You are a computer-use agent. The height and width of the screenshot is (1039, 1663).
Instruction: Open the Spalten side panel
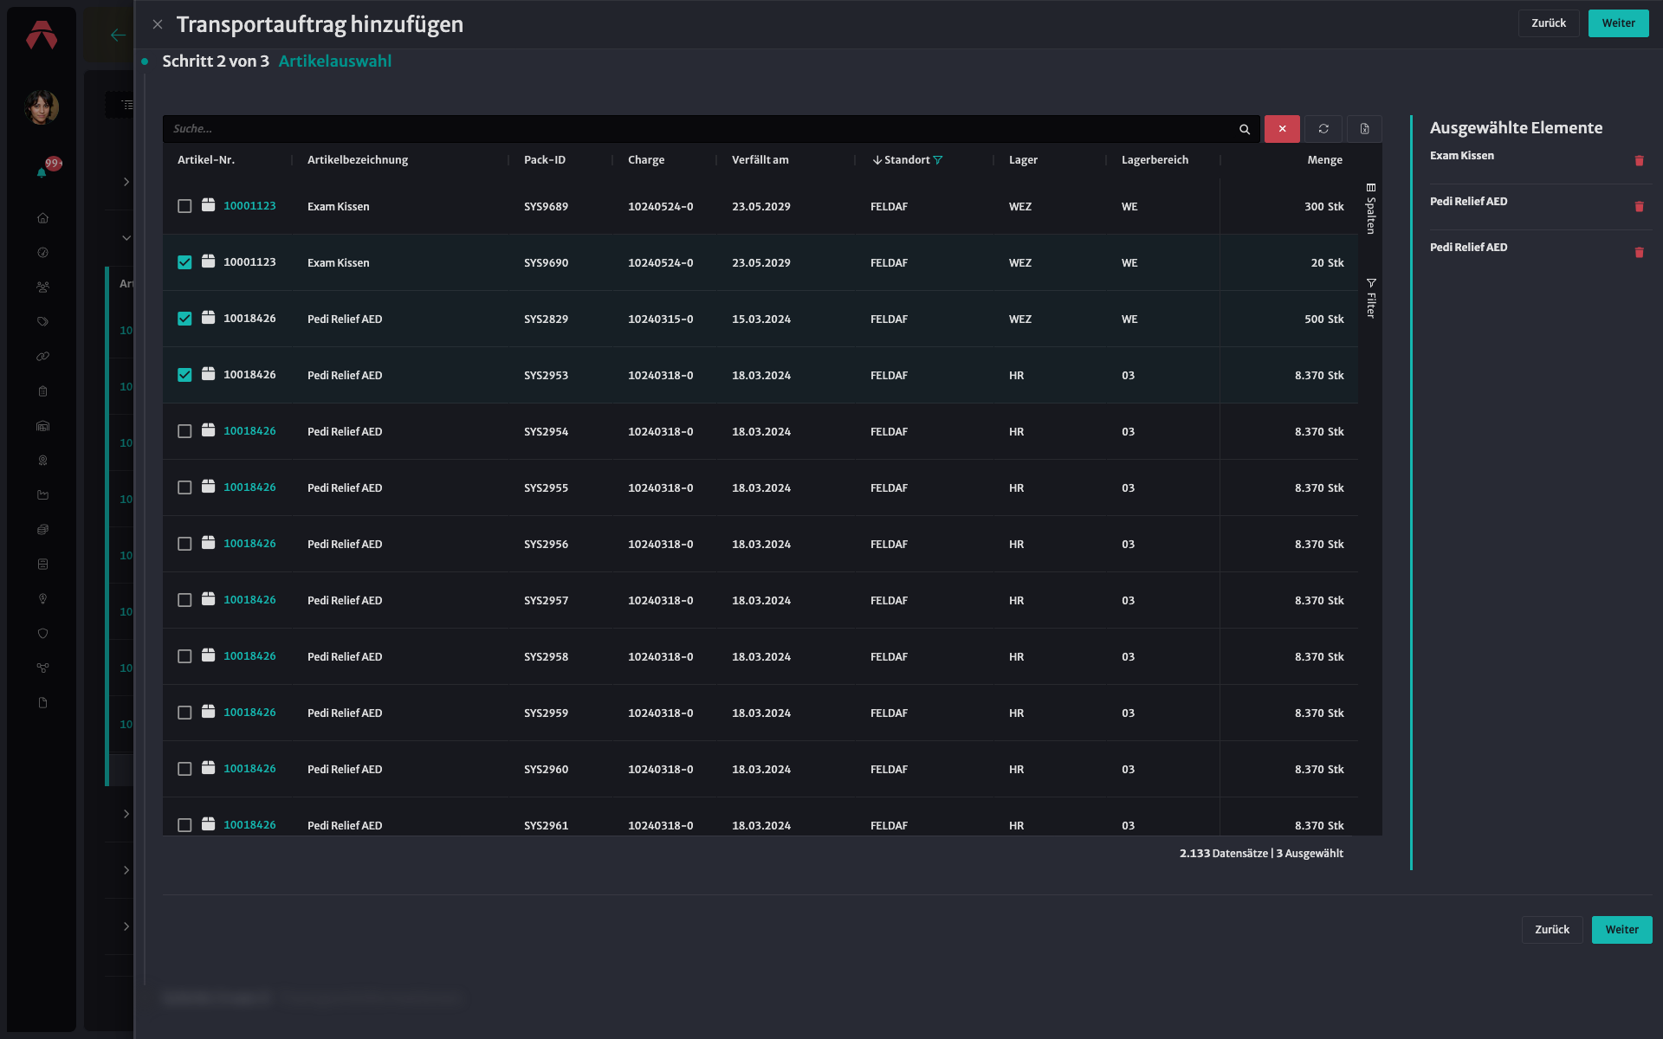point(1371,209)
